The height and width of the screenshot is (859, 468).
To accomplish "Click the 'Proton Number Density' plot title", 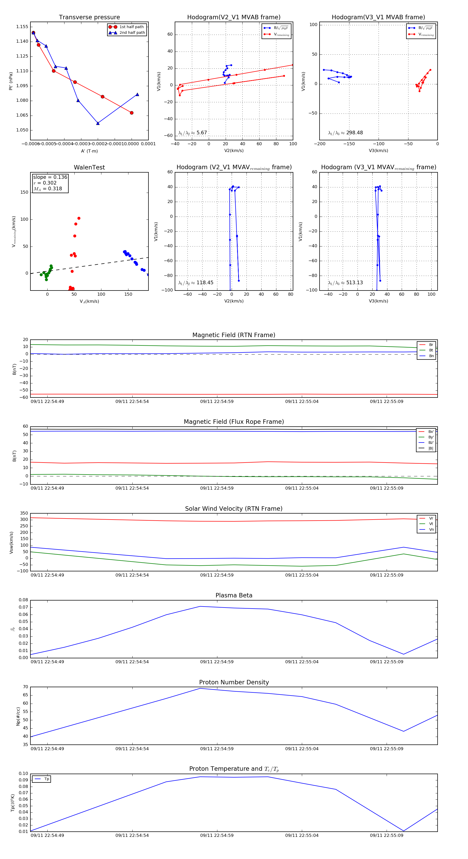I will [234, 682].
